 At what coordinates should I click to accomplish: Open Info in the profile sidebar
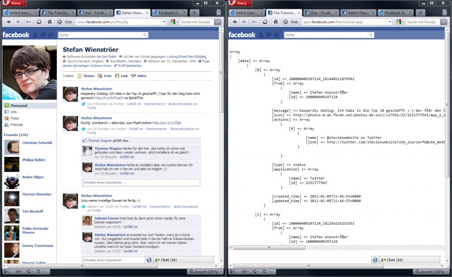click(x=14, y=112)
